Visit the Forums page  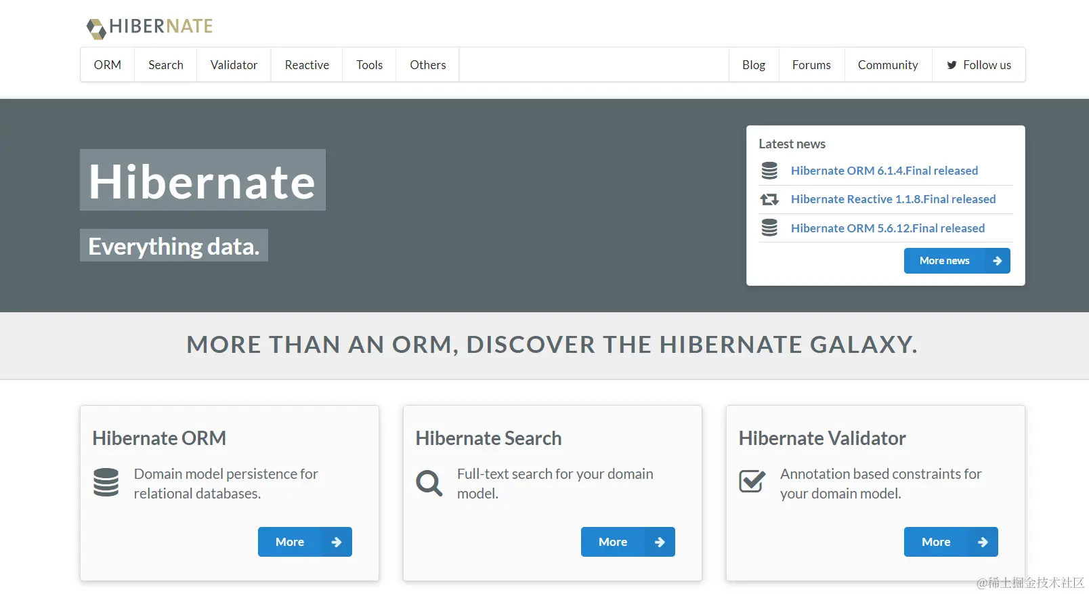tap(811, 65)
